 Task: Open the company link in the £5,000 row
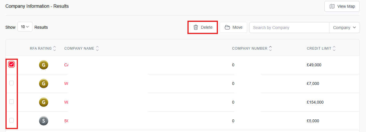click(x=66, y=121)
